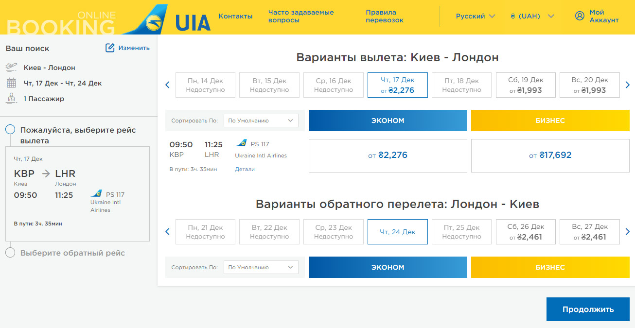Image resolution: width=635 pixels, height=328 pixels.
Task: Select the 'Выберите обратный рейс' step radio
Action: [10, 253]
